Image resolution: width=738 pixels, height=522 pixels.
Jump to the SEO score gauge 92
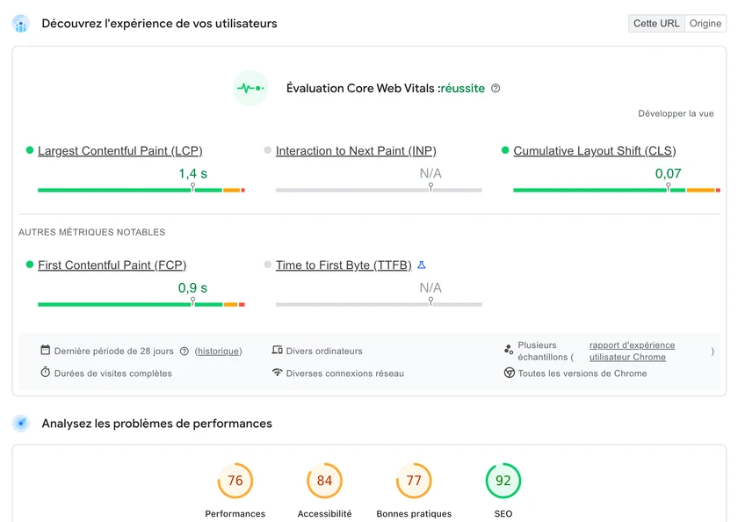503,481
